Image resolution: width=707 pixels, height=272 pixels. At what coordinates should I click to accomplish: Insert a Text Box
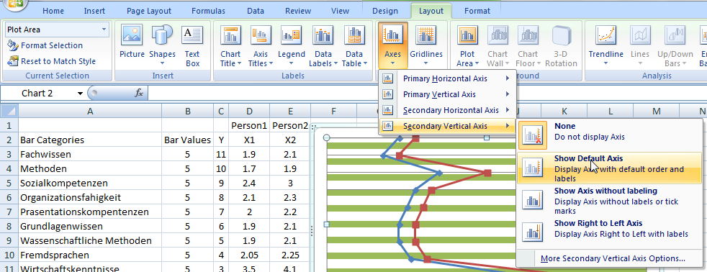[192, 46]
